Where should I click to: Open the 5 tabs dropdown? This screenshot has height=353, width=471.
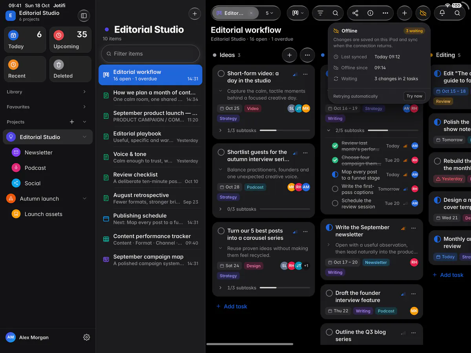[x=270, y=13]
